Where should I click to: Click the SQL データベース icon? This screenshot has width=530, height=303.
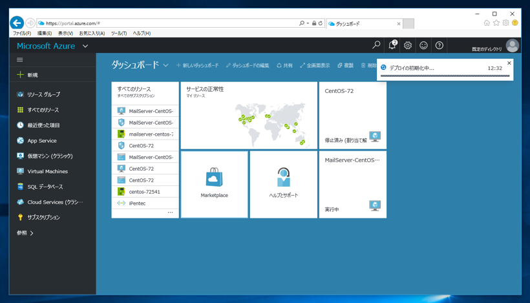(x=20, y=187)
